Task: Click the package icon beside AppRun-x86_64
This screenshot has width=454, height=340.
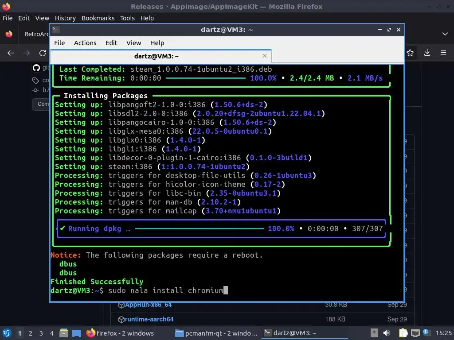Action: coord(121,305)
